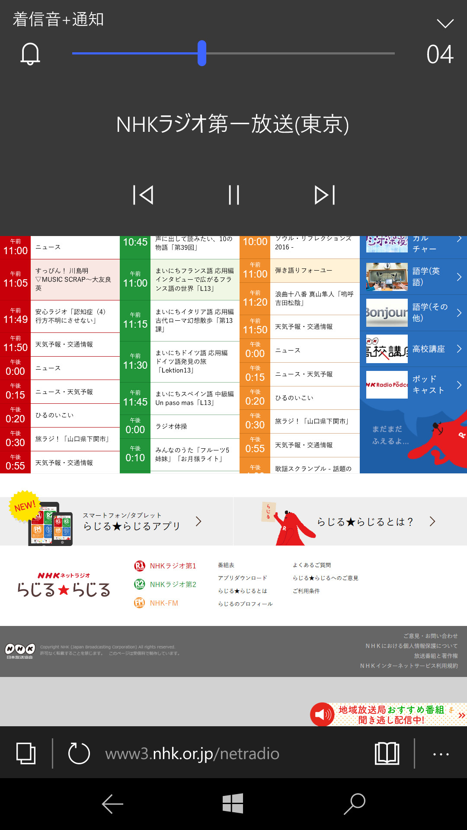This screenshot has width=467, height=830.
Task: Open Bonjour language thumbnail
Action: click(387, 313)
